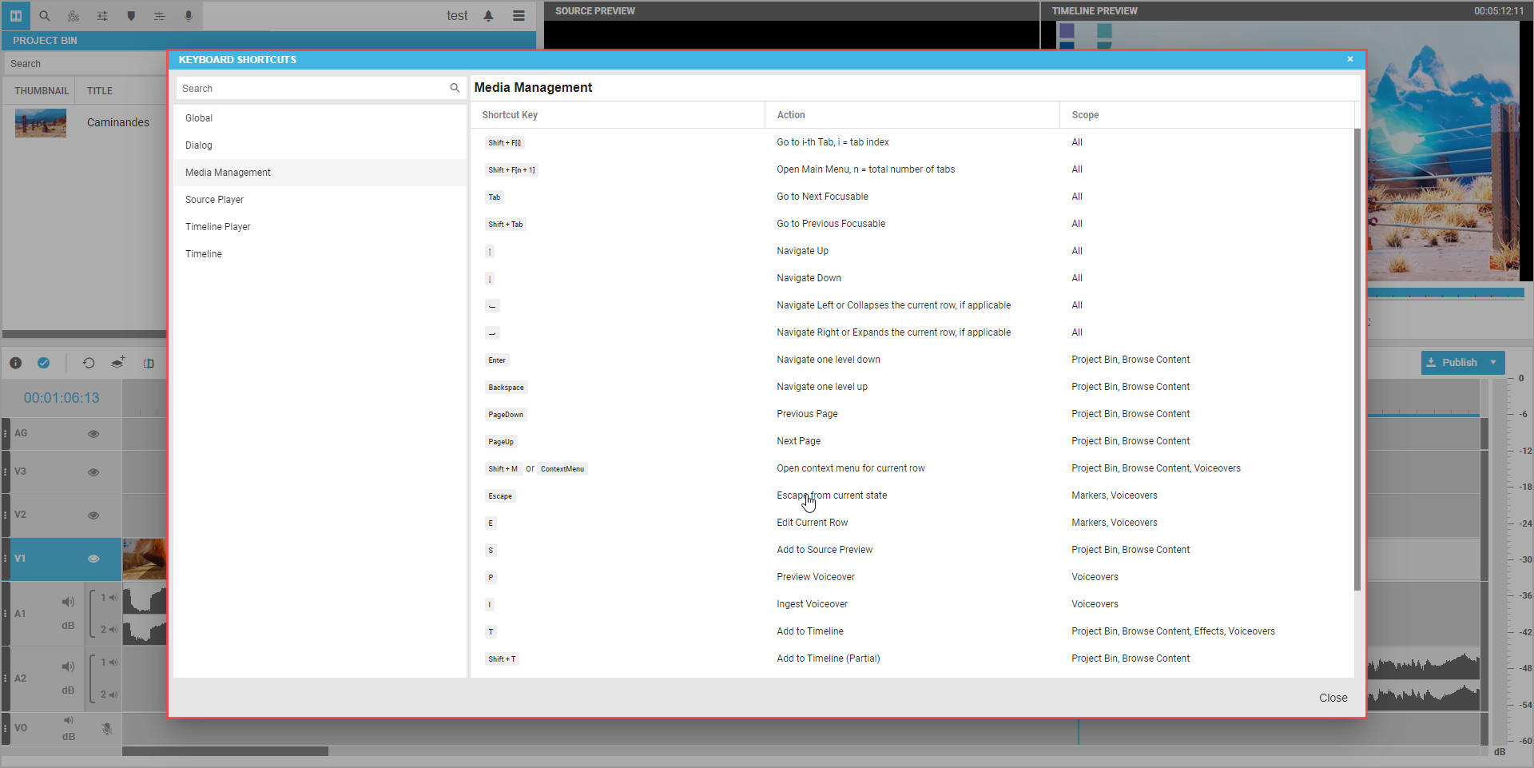Click the undo/revert icon above timeline
The height and width of the screenshot is (768, 1534).
(x=89, y=363)
